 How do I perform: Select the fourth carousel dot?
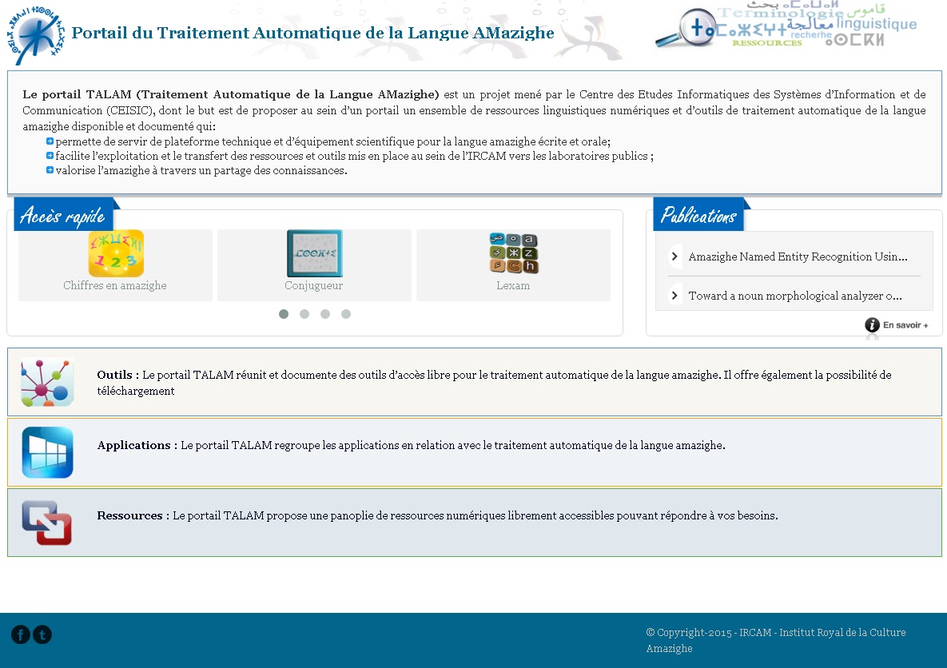point(346,314)
